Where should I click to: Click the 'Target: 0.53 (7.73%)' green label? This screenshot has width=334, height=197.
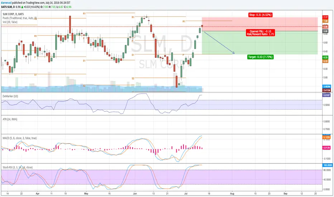tap(260, 57)
